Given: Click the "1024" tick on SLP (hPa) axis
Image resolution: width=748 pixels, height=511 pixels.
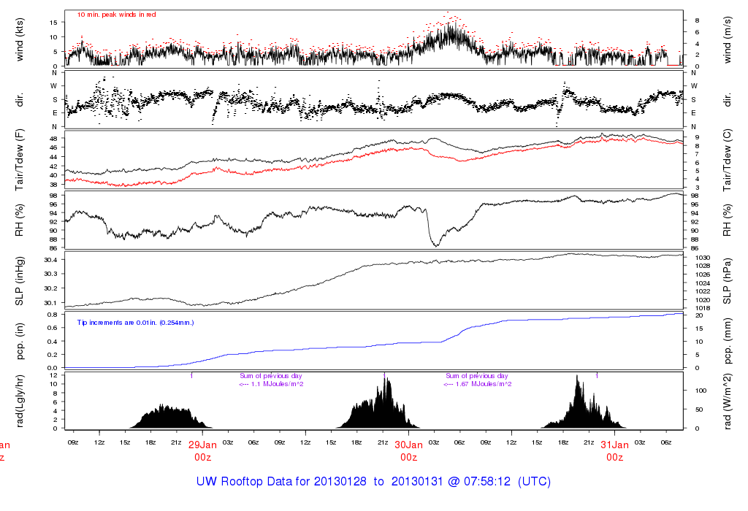Looking at the screenshot, I should click(x=703, y=283).
